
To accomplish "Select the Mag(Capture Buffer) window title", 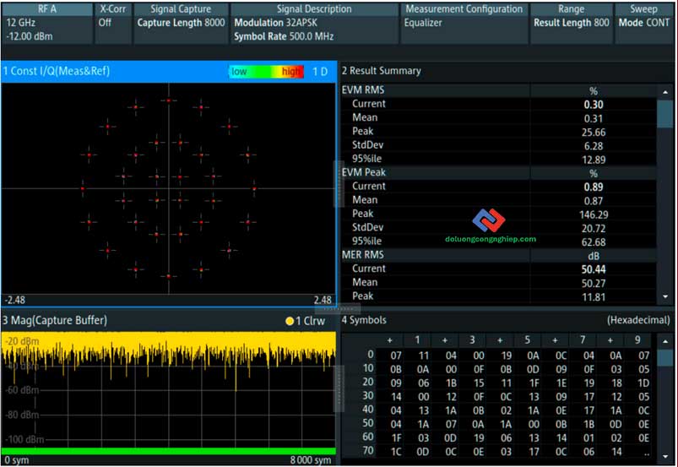I will [x=55, y=320].
